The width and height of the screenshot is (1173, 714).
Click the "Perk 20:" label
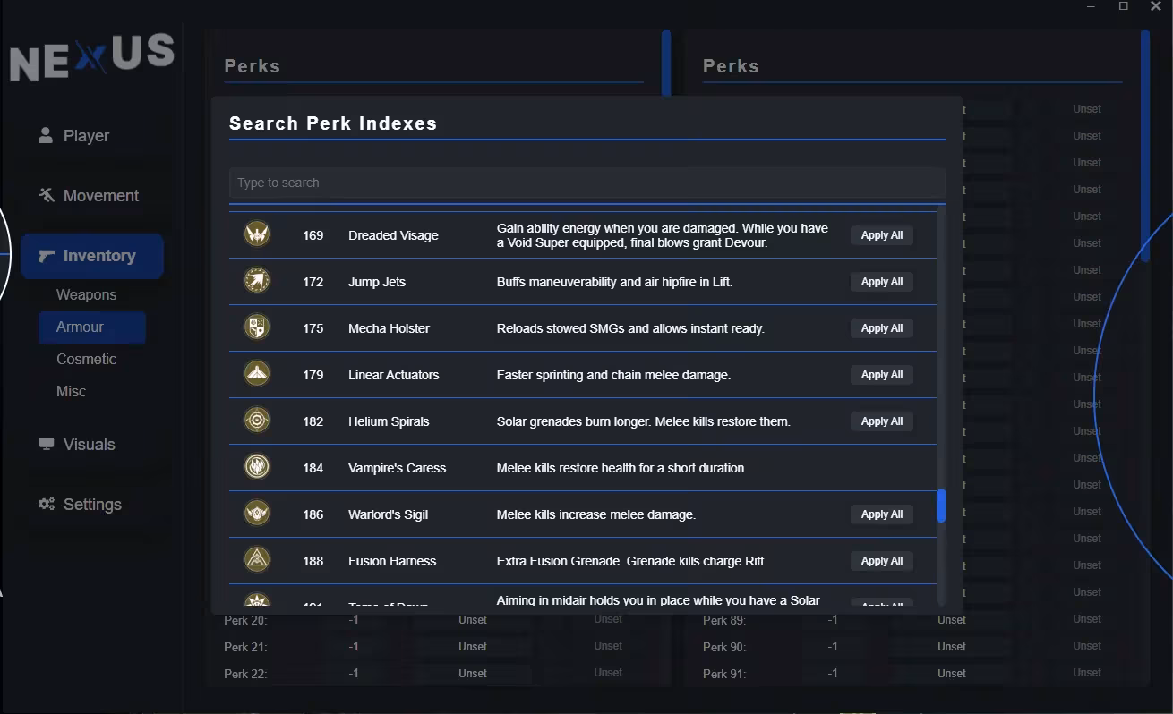click(245, 620)
